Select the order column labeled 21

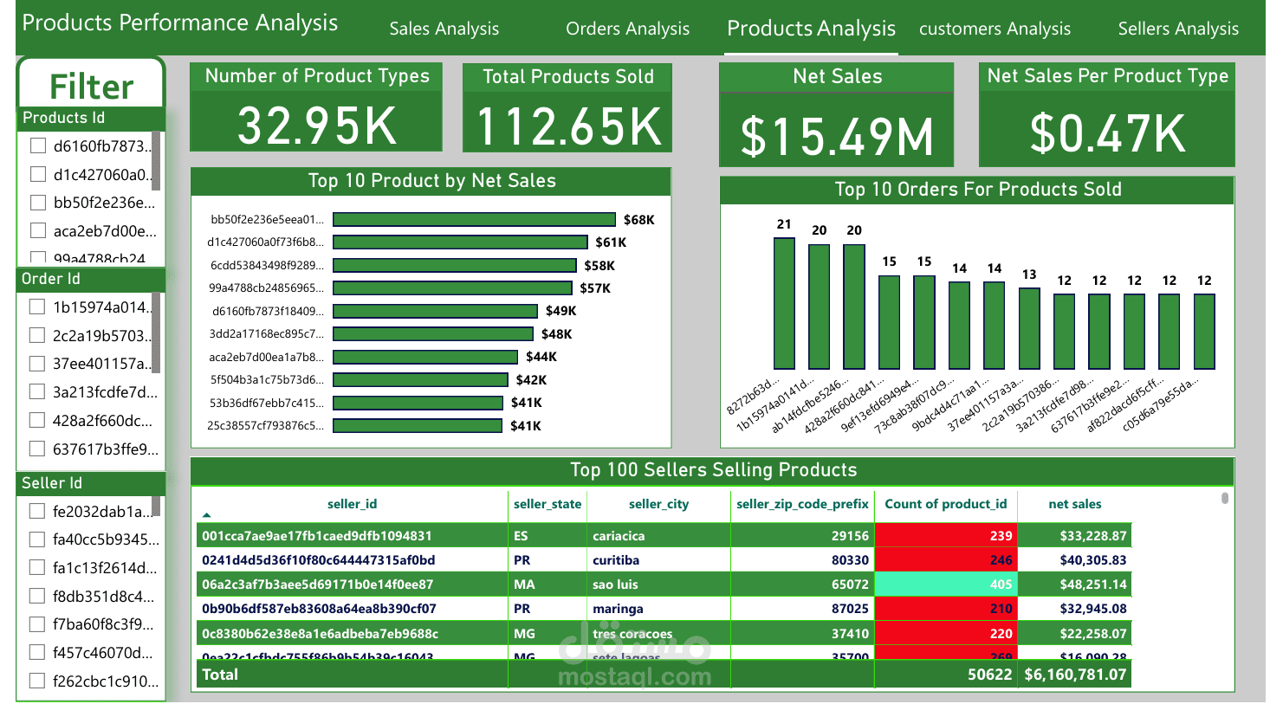click(x=784, y=304)
